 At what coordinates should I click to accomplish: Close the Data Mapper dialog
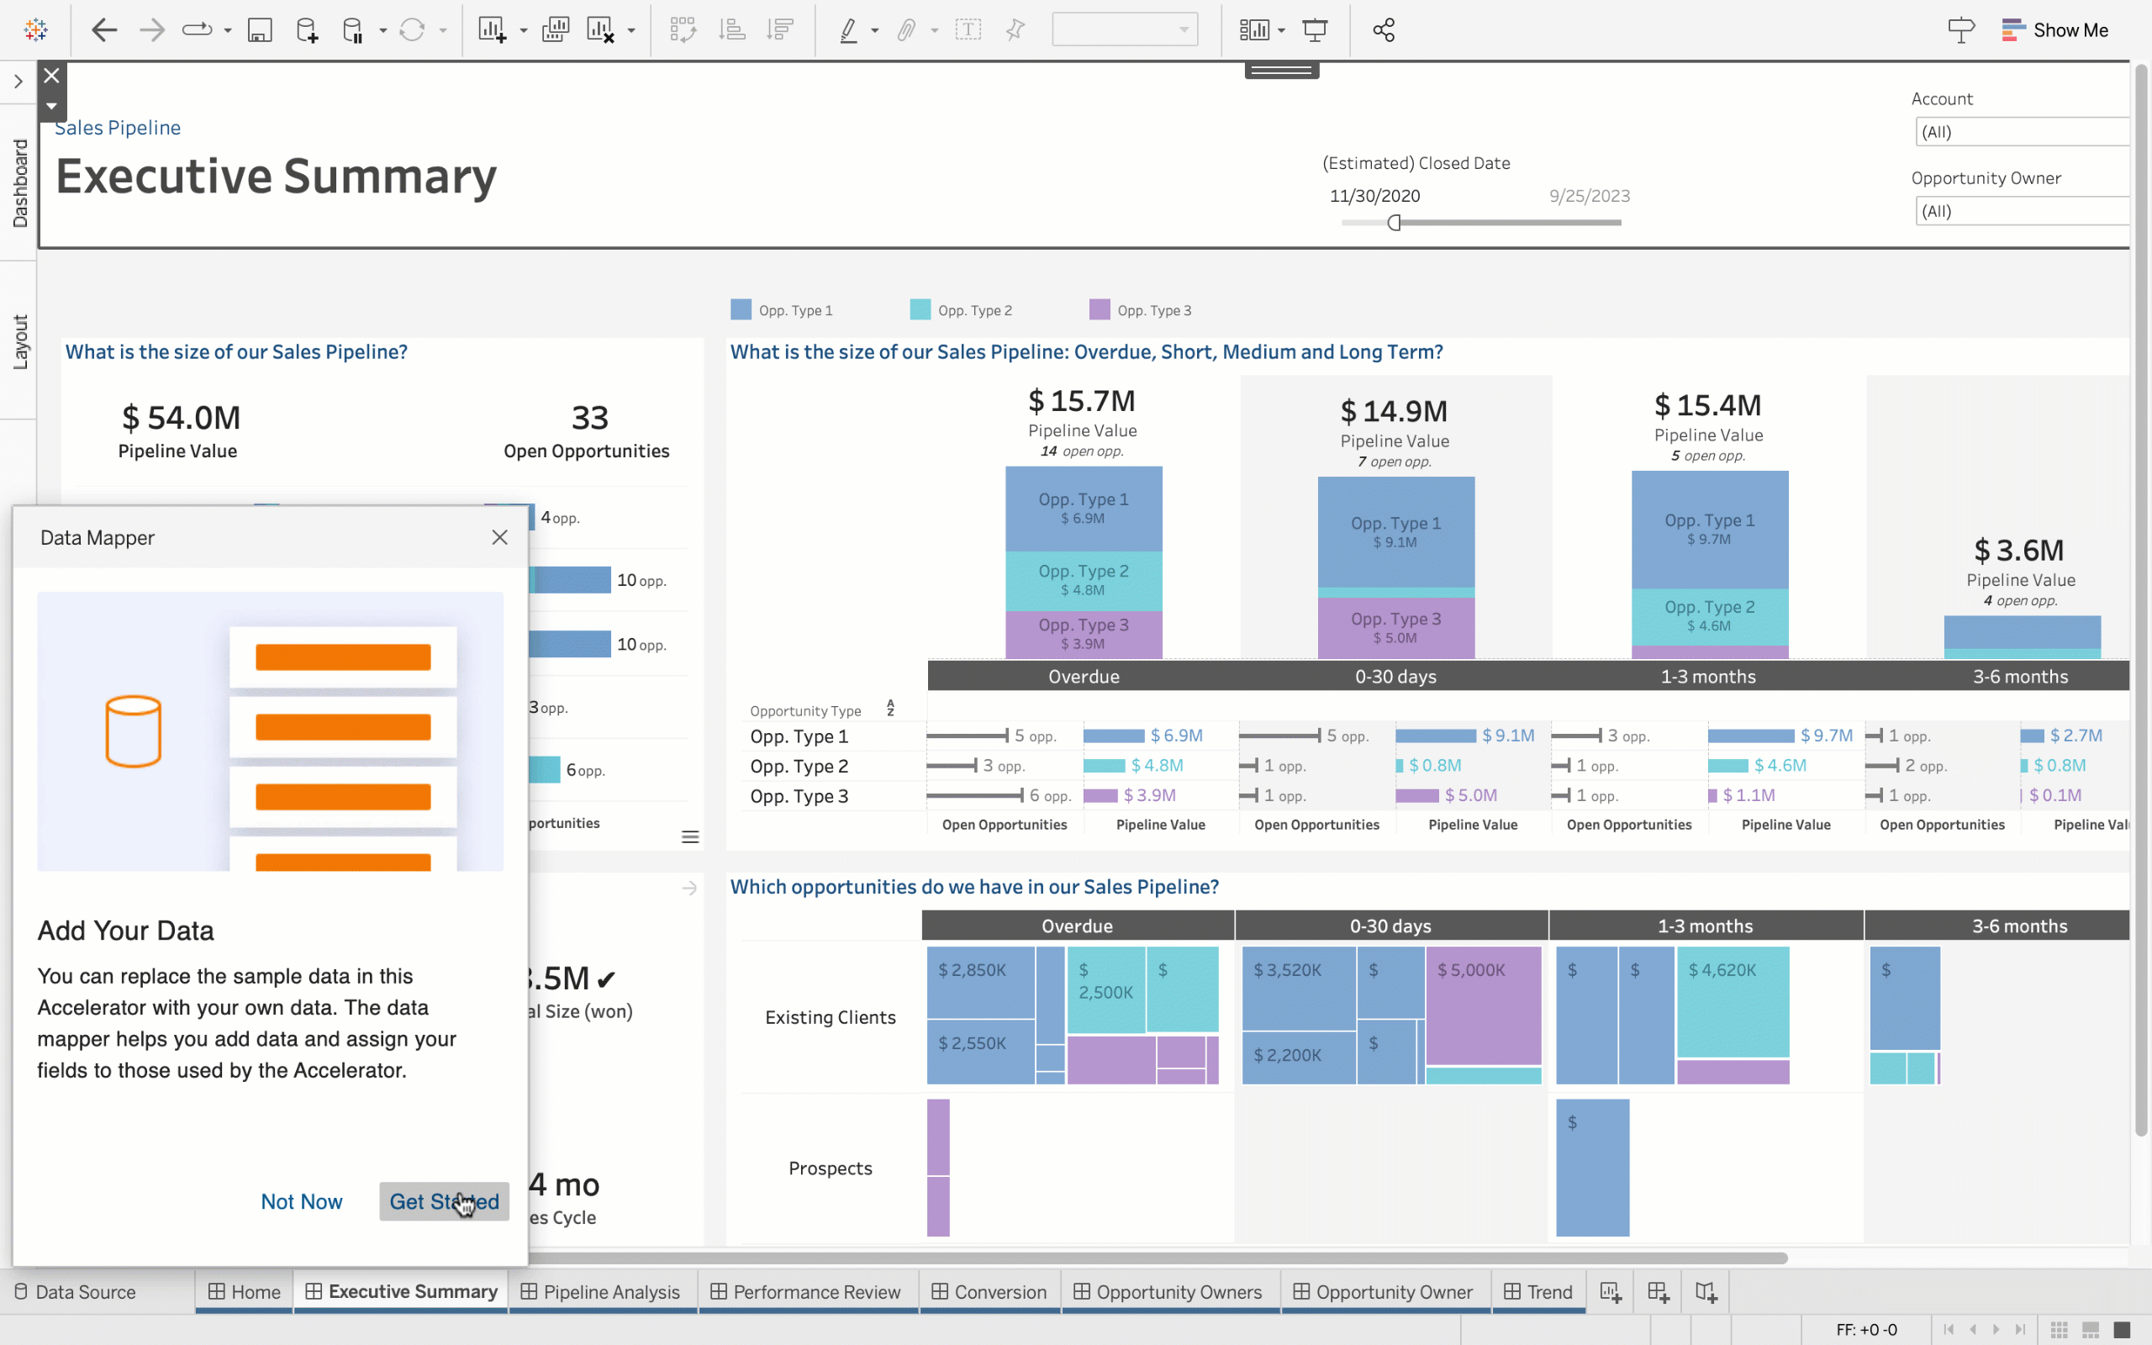(498, 538)
